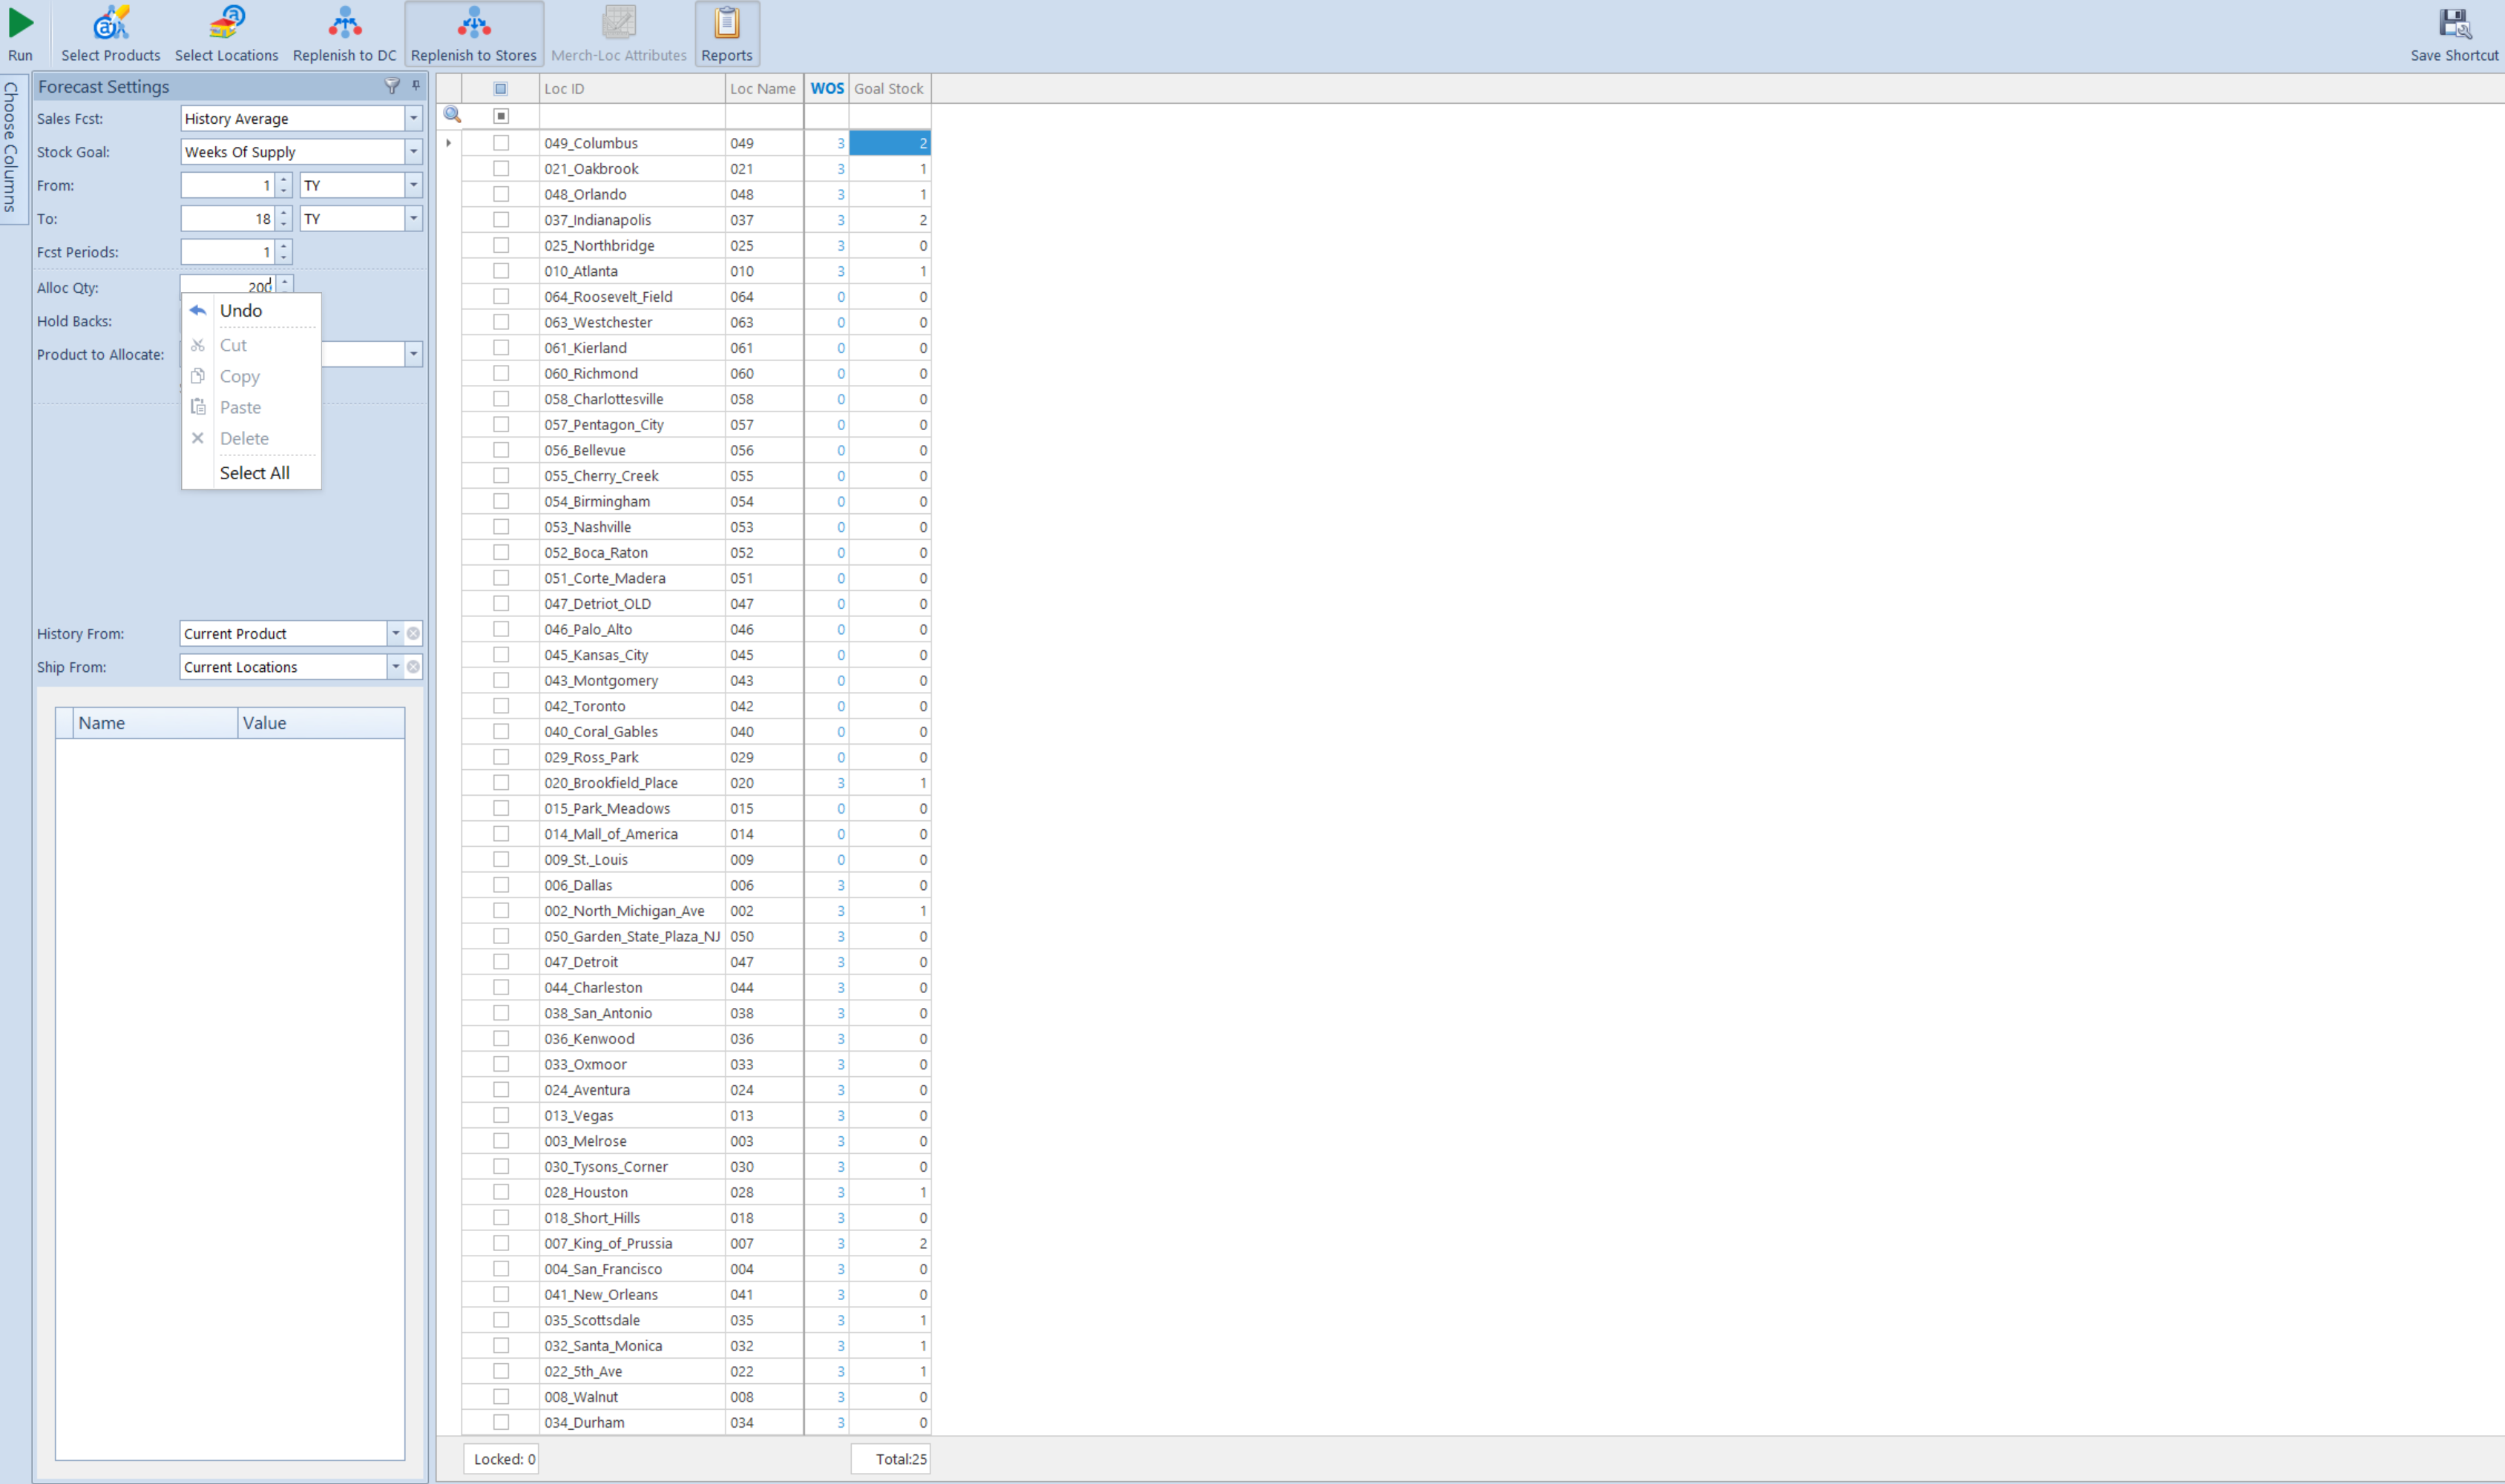Choose Undo from the context menu
This screenshot has height=1484, width=2505.
click(x=241, y=311)
